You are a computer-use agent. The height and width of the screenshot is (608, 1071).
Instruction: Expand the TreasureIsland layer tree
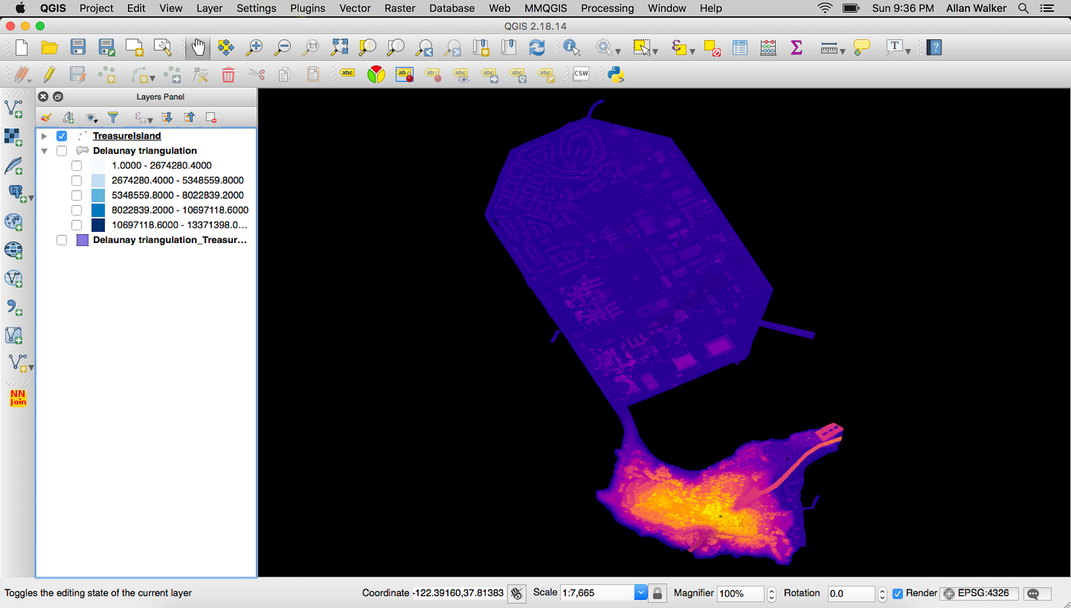(44, 136)
